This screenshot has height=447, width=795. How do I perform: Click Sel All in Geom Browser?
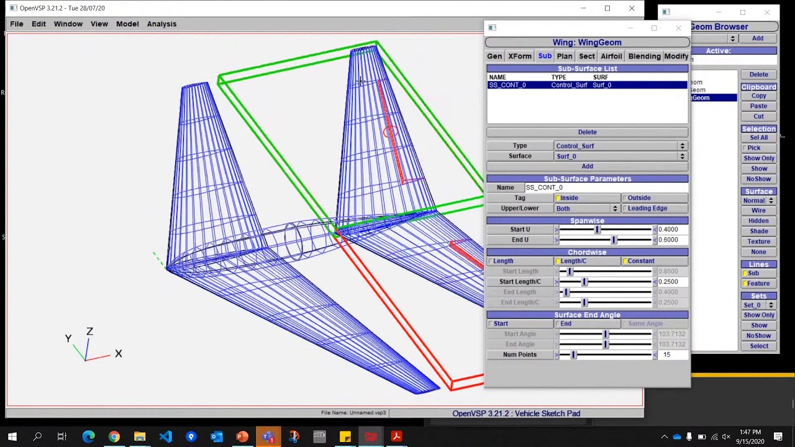pyautogui.click(x=759, y=138)
